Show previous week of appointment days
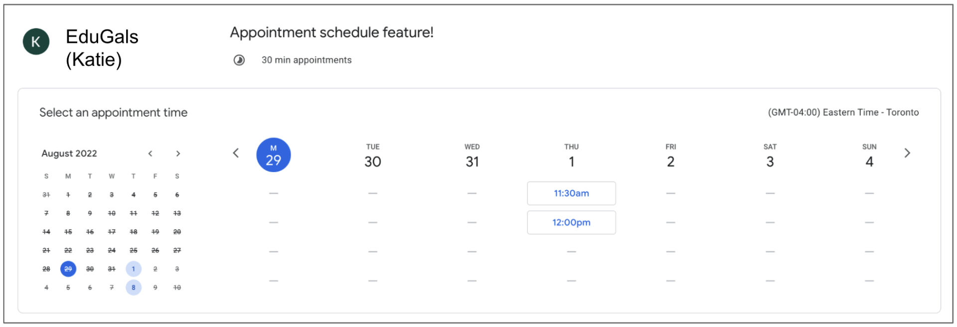Image resolution: width=957 pixels, height=327 pixels. click(236, 153)
